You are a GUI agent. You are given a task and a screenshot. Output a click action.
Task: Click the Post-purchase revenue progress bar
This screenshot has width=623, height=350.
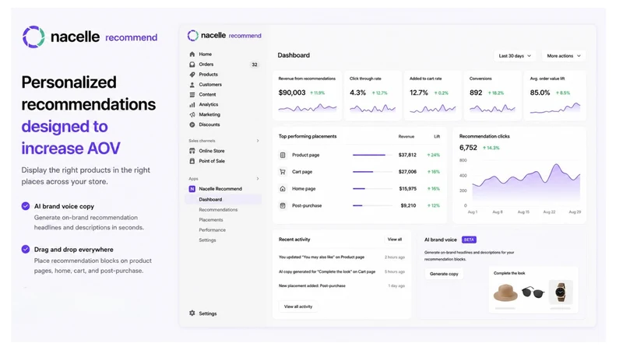pos(372,205)
